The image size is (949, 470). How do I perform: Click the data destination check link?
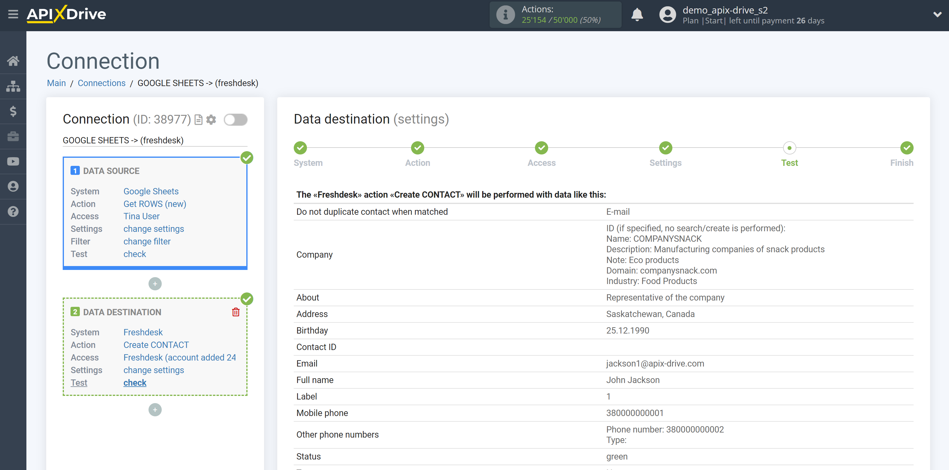[134, 382]
